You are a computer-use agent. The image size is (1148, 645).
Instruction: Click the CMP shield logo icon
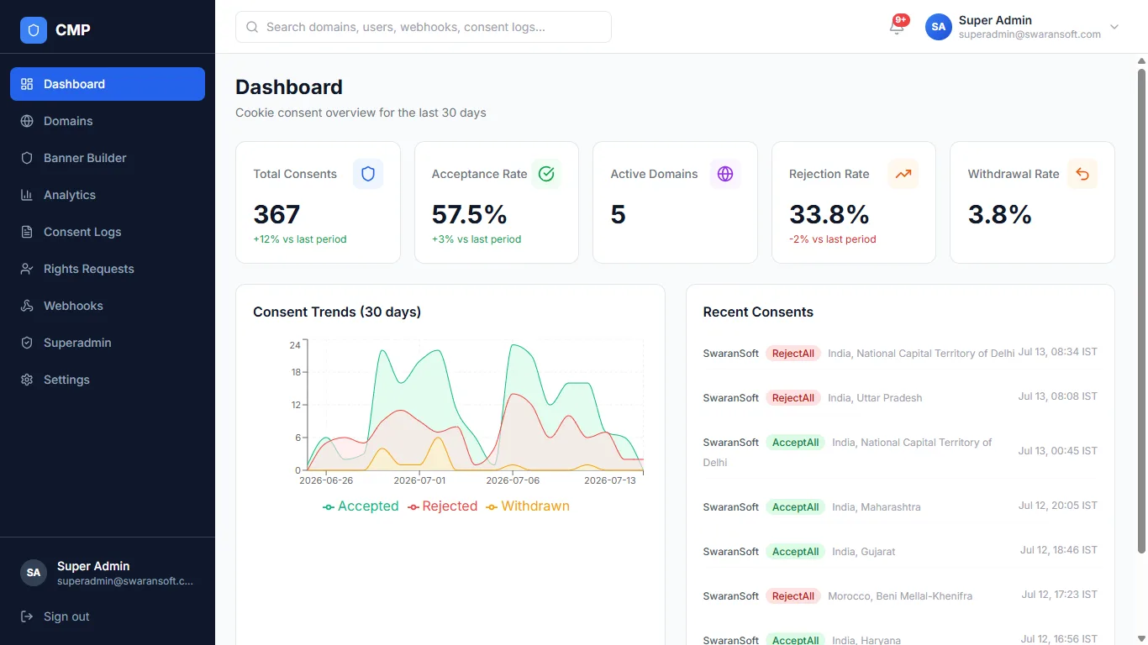click(x=34, y=30)
